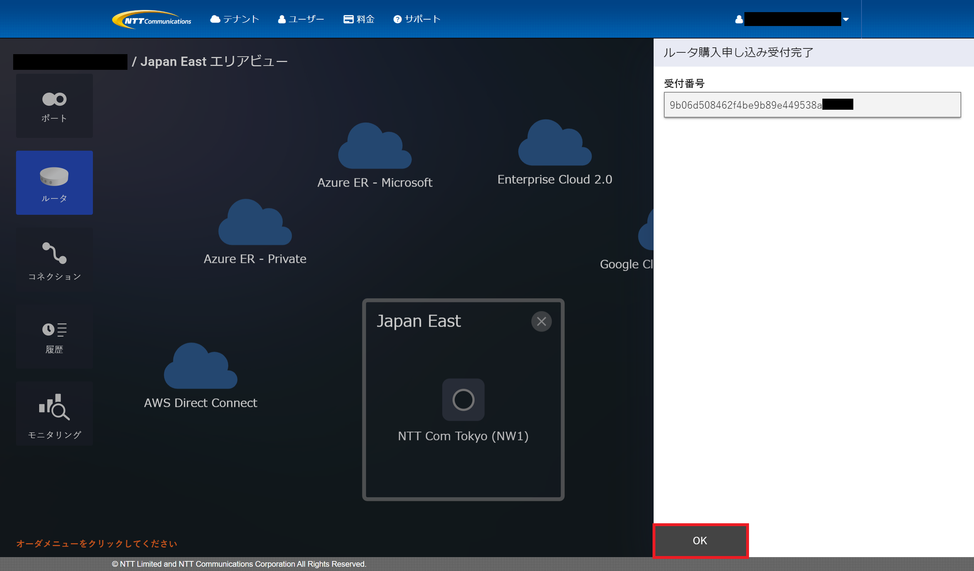Click the Azure ER - Microsoft cloud icon
974x571 pixels.
pyautogui.click(x=375, y=147)
